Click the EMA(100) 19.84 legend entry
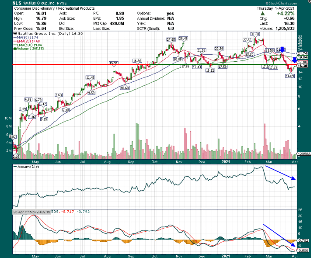 tap(27, 45)
